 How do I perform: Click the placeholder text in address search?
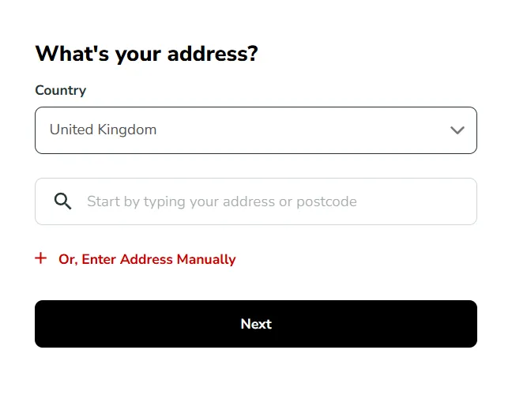pyautogui.click(x=221, y=201)
